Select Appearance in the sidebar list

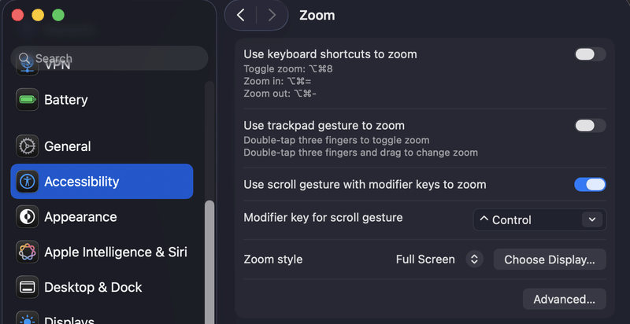click(x=80, y=217)
